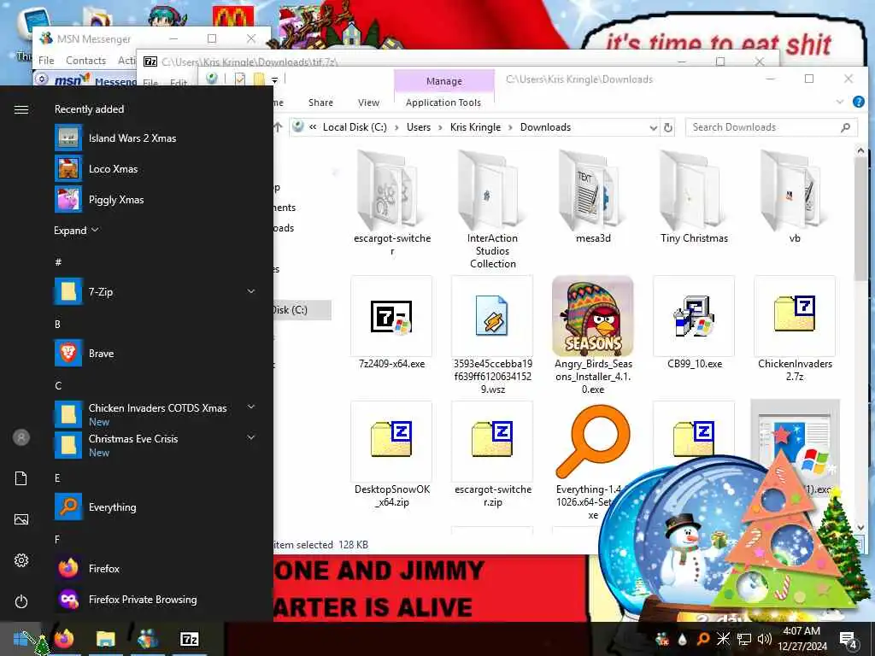Select Angry Birds Seasons installer
Image resolution: width=875 pixels, height=656 pixels.
(593, 335)
